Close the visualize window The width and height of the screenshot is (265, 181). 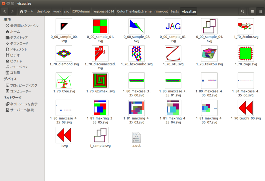4,3
